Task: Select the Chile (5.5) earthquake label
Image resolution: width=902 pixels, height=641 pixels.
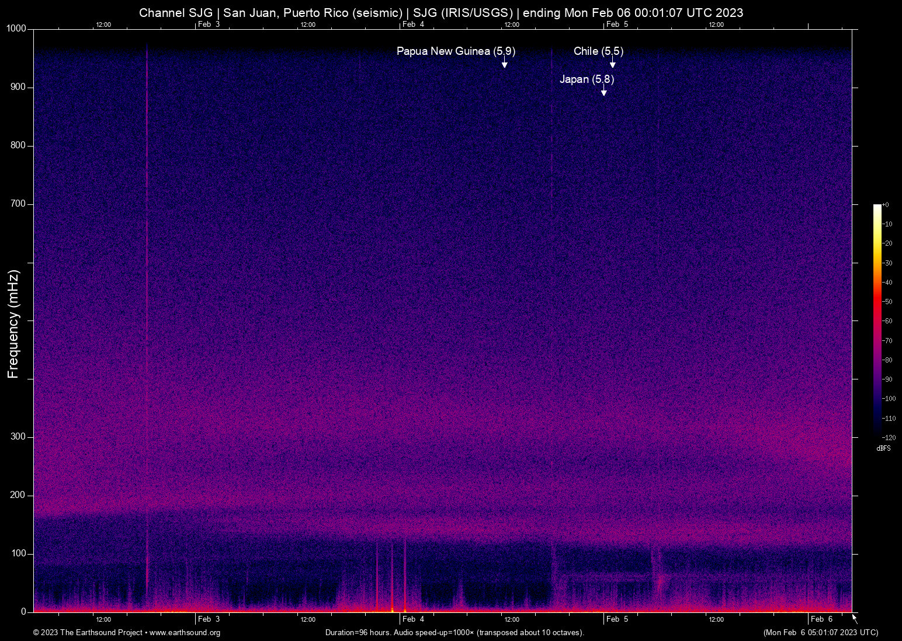Action: coord(598,51)
